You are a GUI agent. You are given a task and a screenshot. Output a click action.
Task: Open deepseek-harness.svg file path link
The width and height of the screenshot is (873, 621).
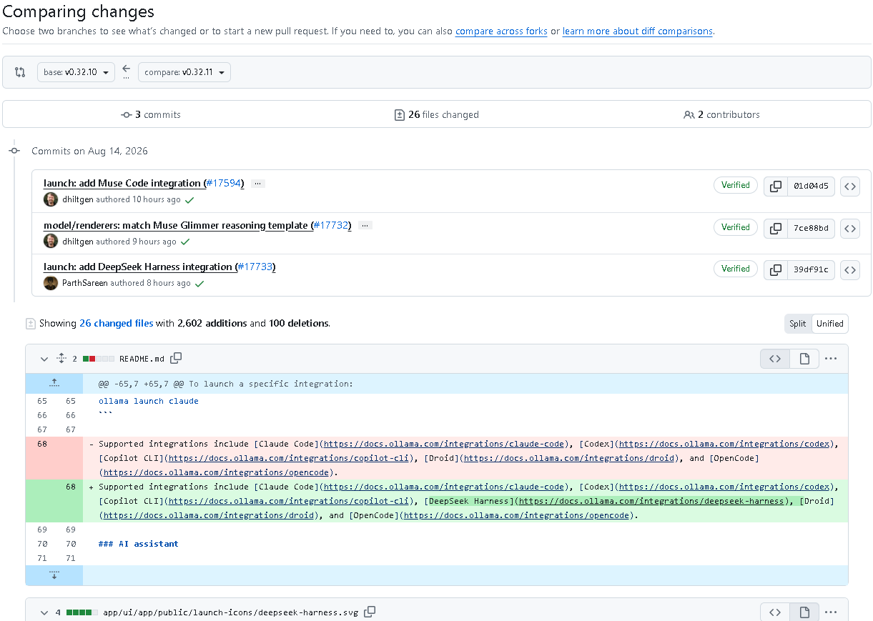click(x=231, y=612)
